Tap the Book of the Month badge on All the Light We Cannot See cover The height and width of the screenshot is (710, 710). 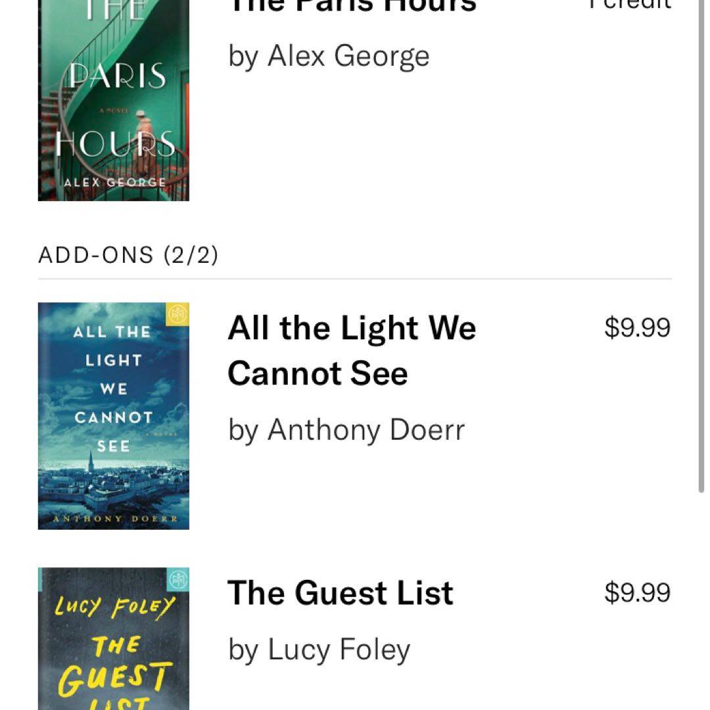point(179,314)
